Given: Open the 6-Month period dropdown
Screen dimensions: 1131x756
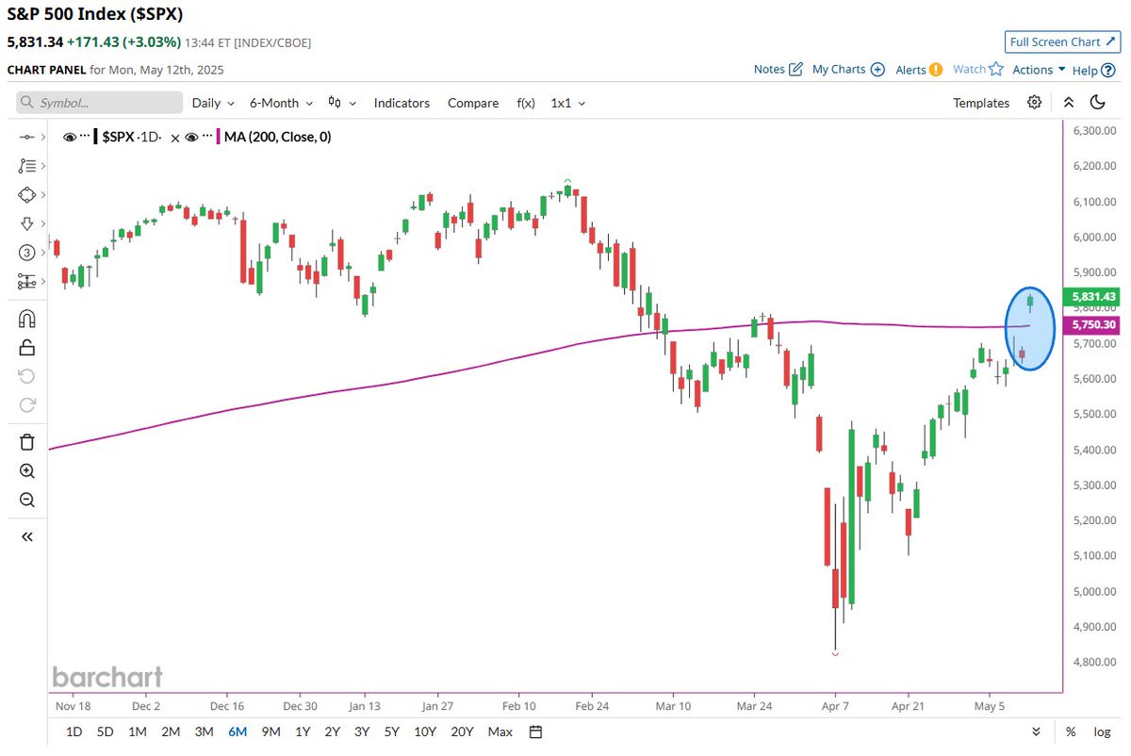Looking at the screenshot, I should tap(281, 103).
